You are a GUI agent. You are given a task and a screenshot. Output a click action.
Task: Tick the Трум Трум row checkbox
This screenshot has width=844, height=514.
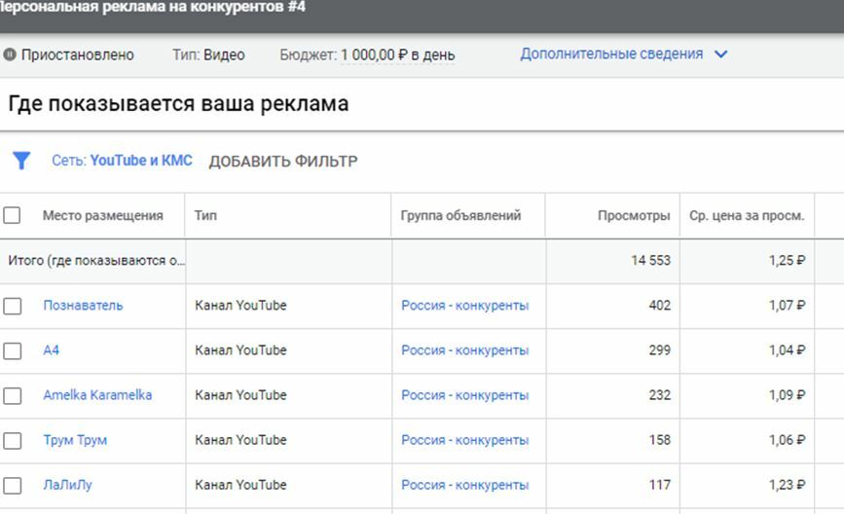coord(12,440)
